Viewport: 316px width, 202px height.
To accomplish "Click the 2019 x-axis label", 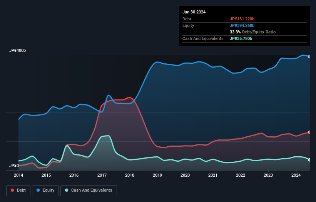I will pyautogui.click(x=157, y=175).
